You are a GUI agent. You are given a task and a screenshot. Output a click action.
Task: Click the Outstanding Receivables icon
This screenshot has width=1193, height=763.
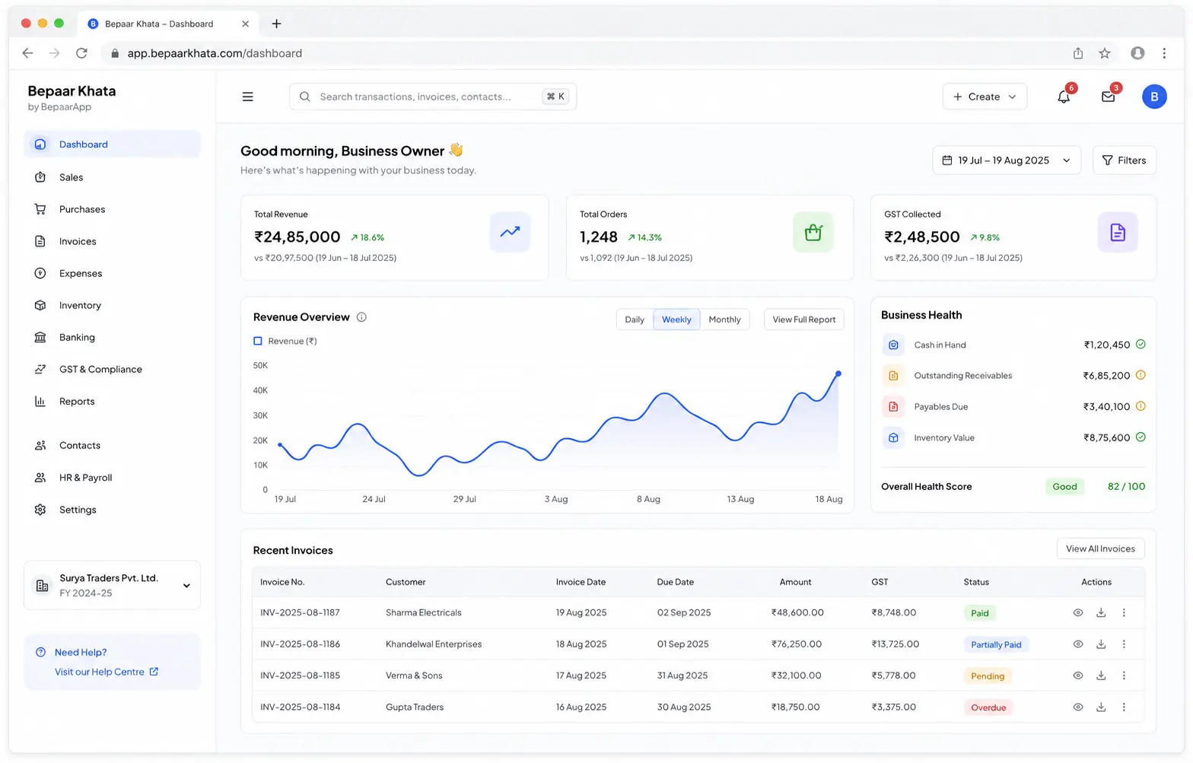tap(893, 376)
